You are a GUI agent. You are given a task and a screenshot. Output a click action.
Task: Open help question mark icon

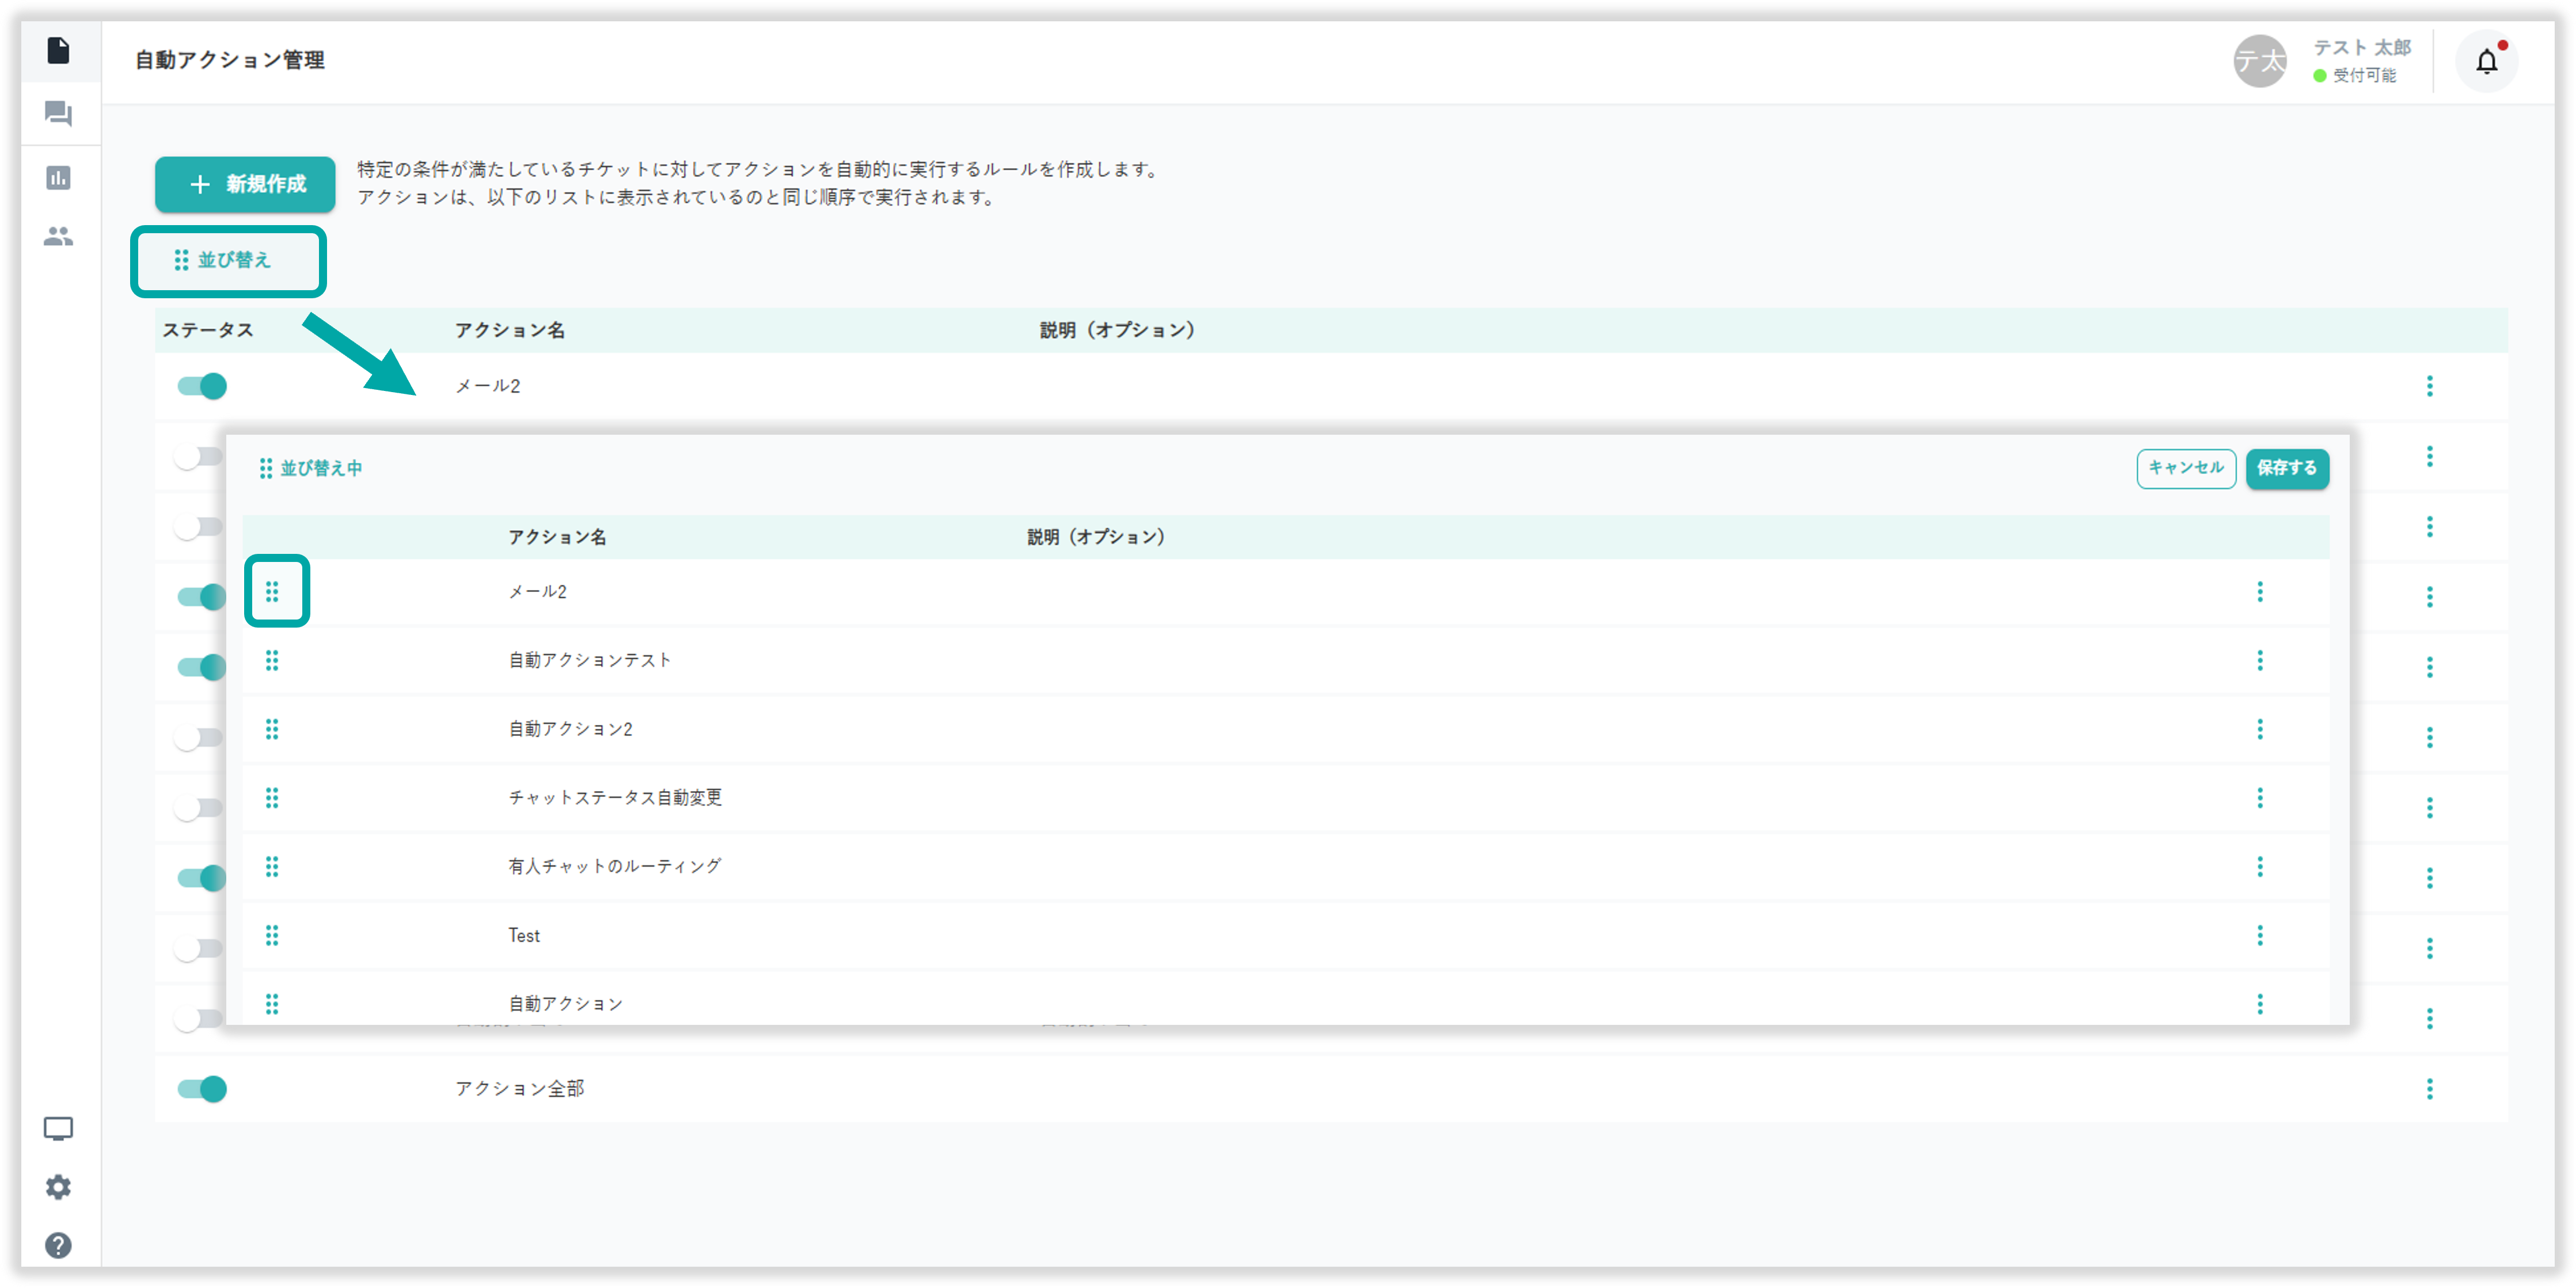click(x=58, y=1245)
